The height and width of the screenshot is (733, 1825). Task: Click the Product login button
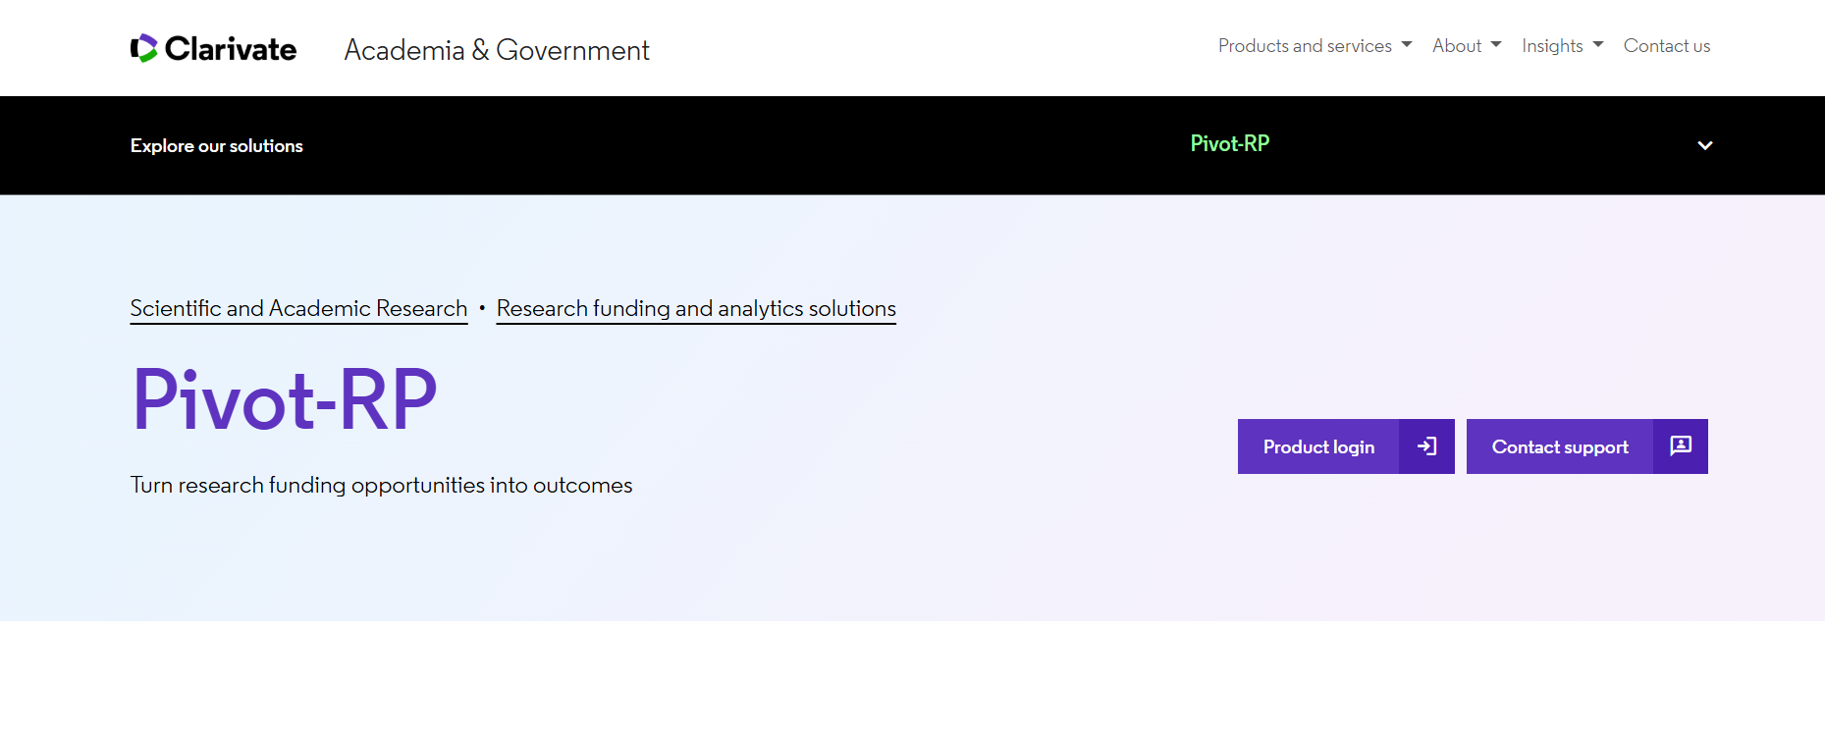pyautogui.click(x=1346, y=446)
